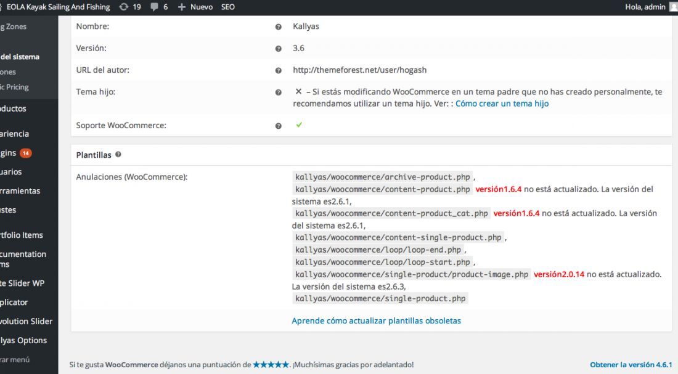Click the themeforest author URL value
The width and height of the screenshot is (678, 374).
point(360,70)
